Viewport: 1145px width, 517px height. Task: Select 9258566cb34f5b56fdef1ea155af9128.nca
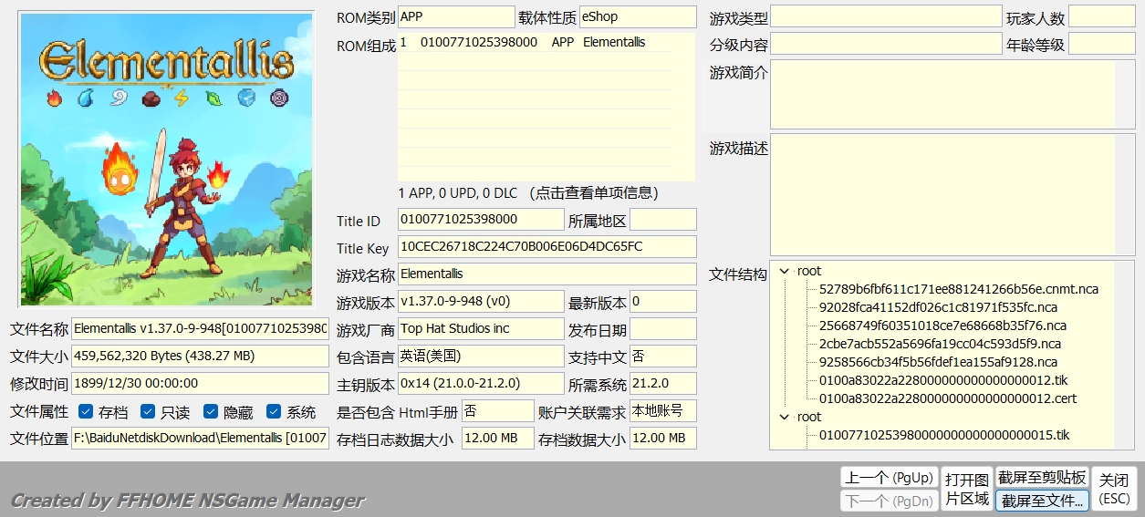point(939,362)
